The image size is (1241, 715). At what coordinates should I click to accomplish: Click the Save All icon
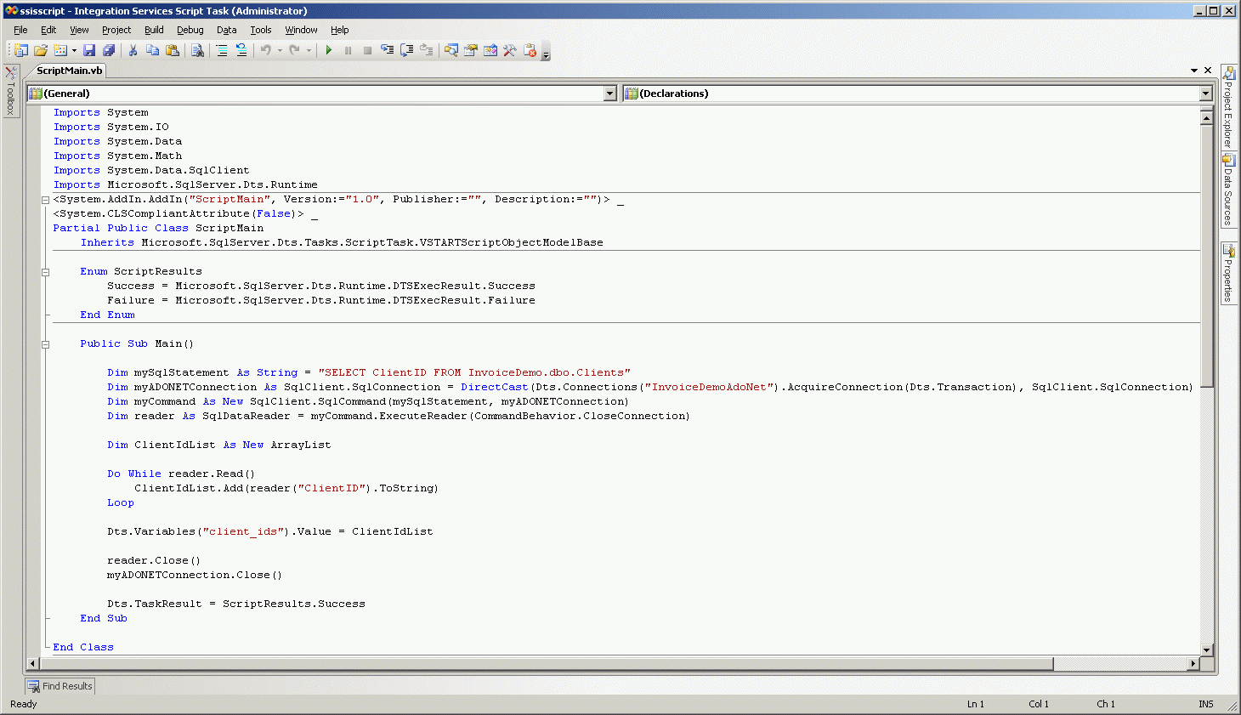pyautogui.click(x=109, y=51)
